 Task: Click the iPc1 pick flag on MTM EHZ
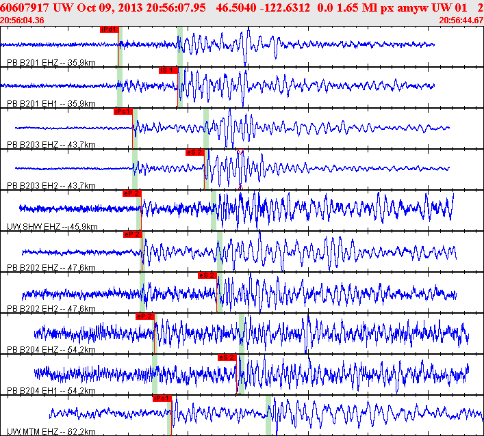162,398
